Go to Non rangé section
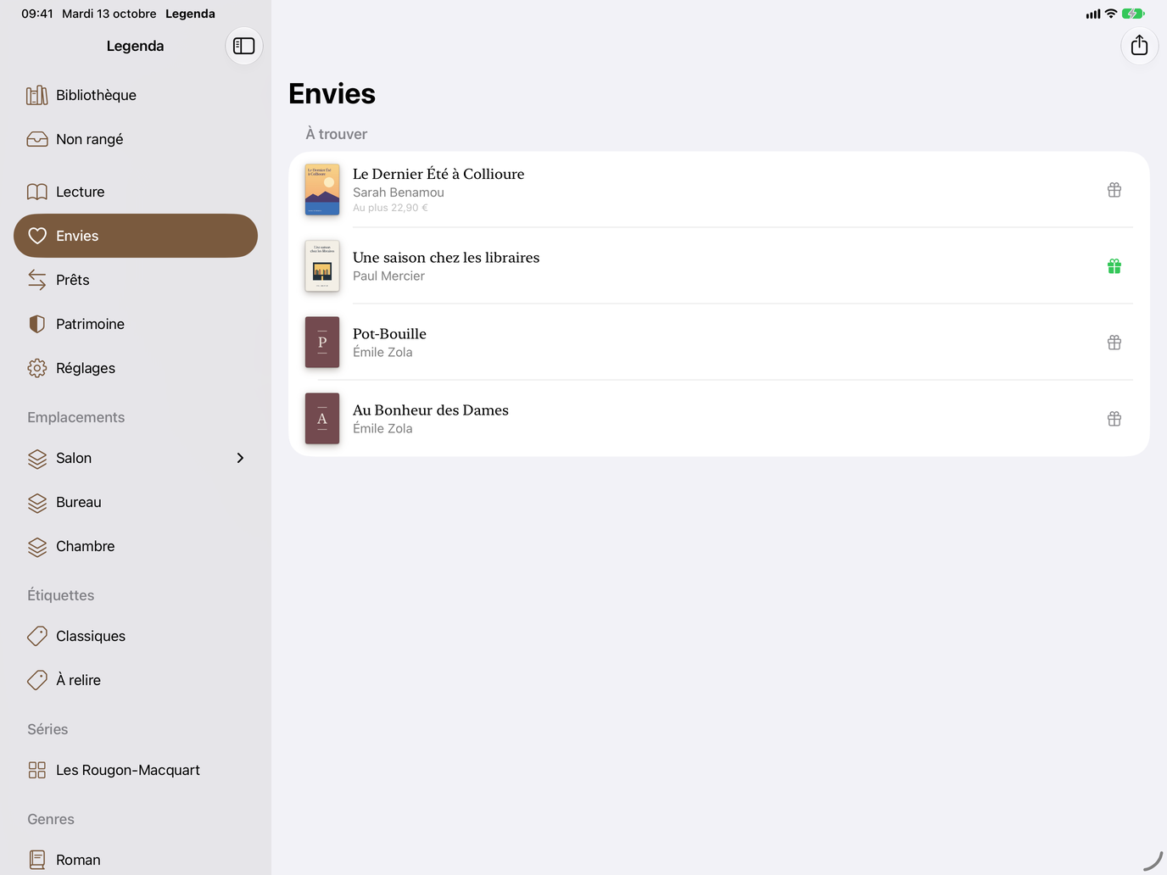The width and height of the screenshot is (1167, 875). point(136,139)
